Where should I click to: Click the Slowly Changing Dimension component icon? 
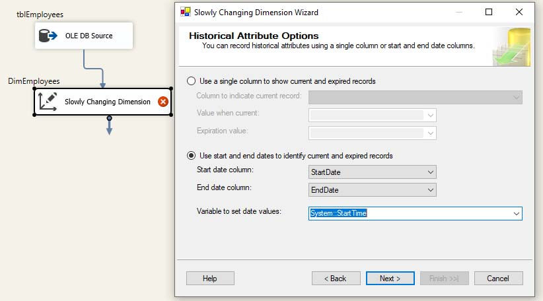[x=48, y=102]
